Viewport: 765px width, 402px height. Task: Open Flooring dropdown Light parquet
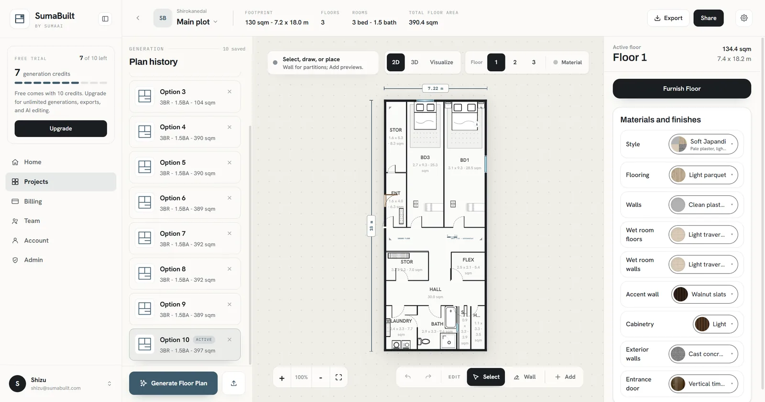703,175
